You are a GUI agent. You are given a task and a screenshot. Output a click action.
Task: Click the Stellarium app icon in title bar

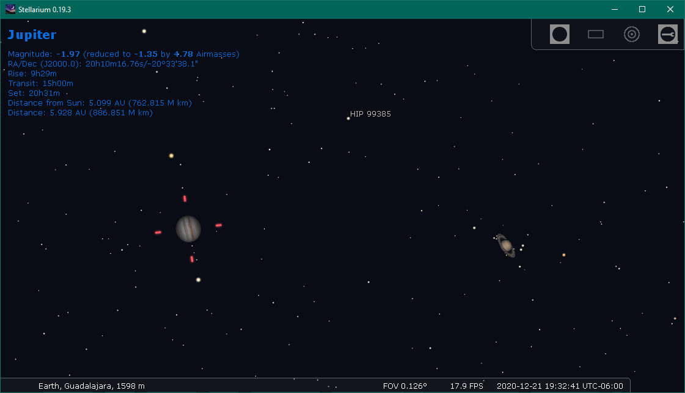[x=10, y=9]
